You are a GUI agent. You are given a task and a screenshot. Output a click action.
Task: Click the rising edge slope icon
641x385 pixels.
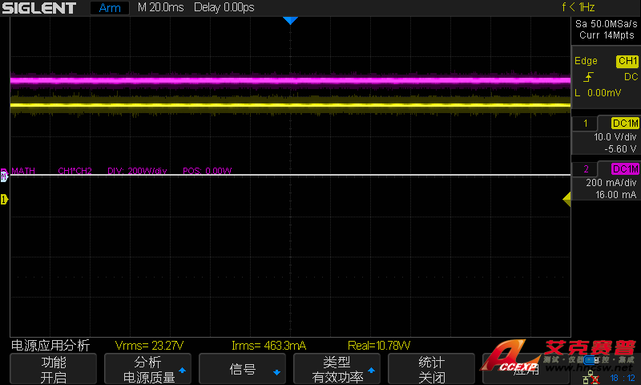(x=588, y=77)
